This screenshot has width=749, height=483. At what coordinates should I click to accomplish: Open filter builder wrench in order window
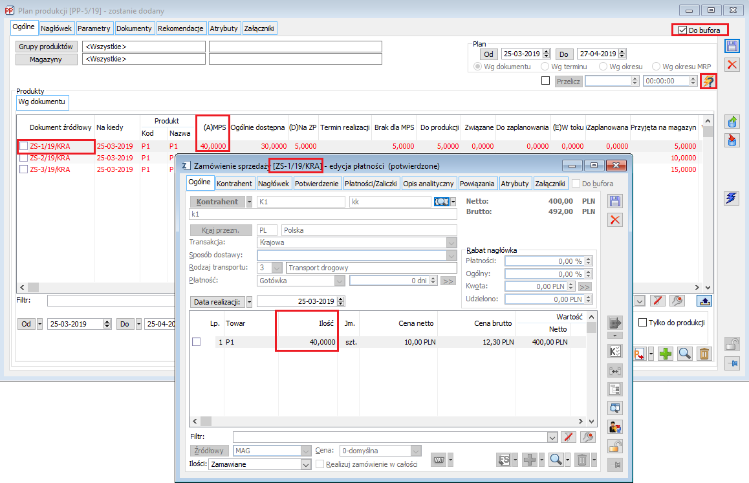tap(587, 436)
